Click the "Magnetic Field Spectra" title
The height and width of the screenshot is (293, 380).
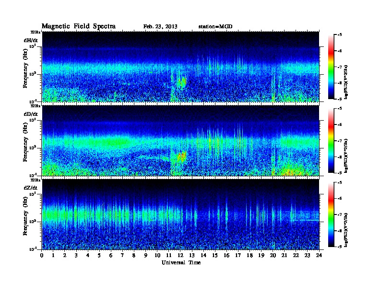(79, 26)
